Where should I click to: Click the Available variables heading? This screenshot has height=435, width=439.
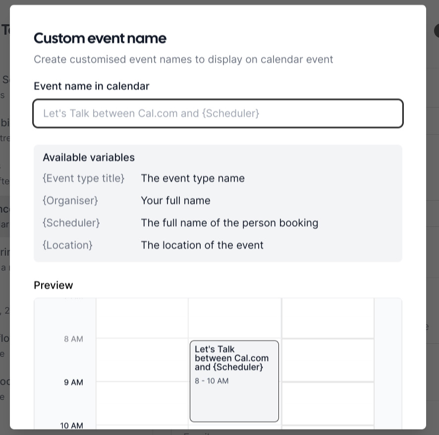(x=89, y=158)
